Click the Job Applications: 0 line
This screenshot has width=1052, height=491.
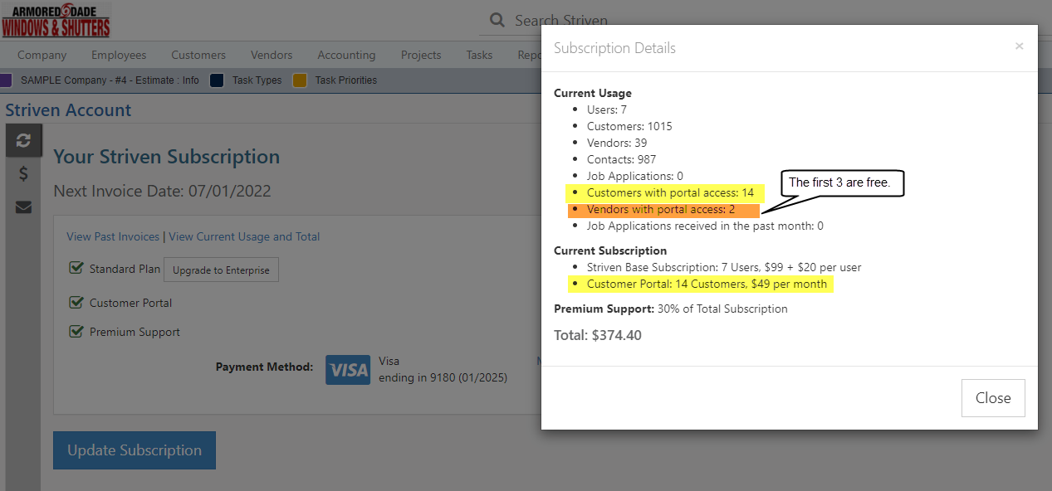pyautogui.click(x=635, y=176)
